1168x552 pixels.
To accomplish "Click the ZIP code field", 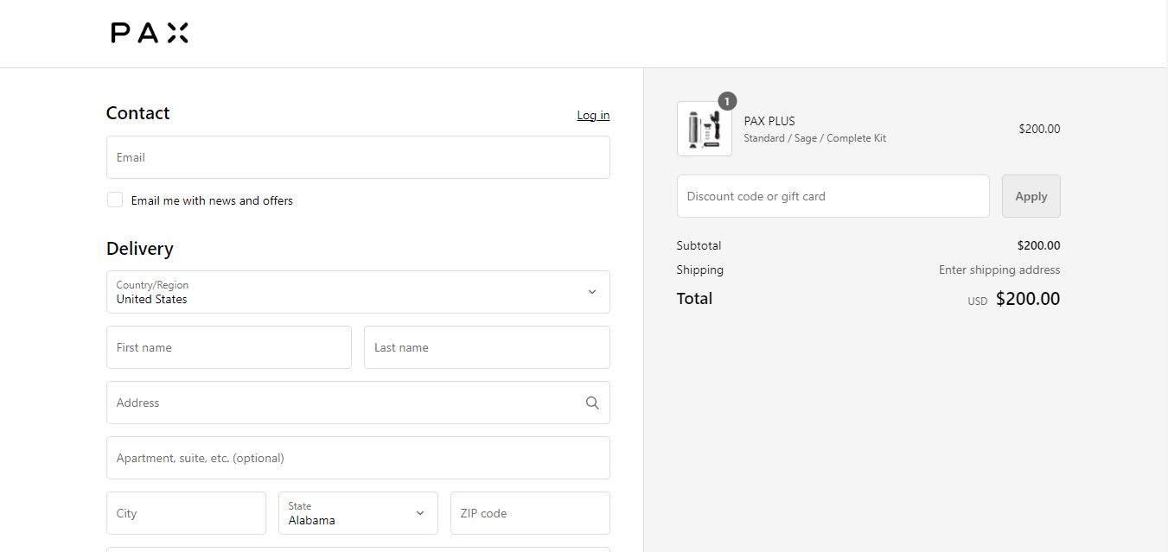I will 530,513.
